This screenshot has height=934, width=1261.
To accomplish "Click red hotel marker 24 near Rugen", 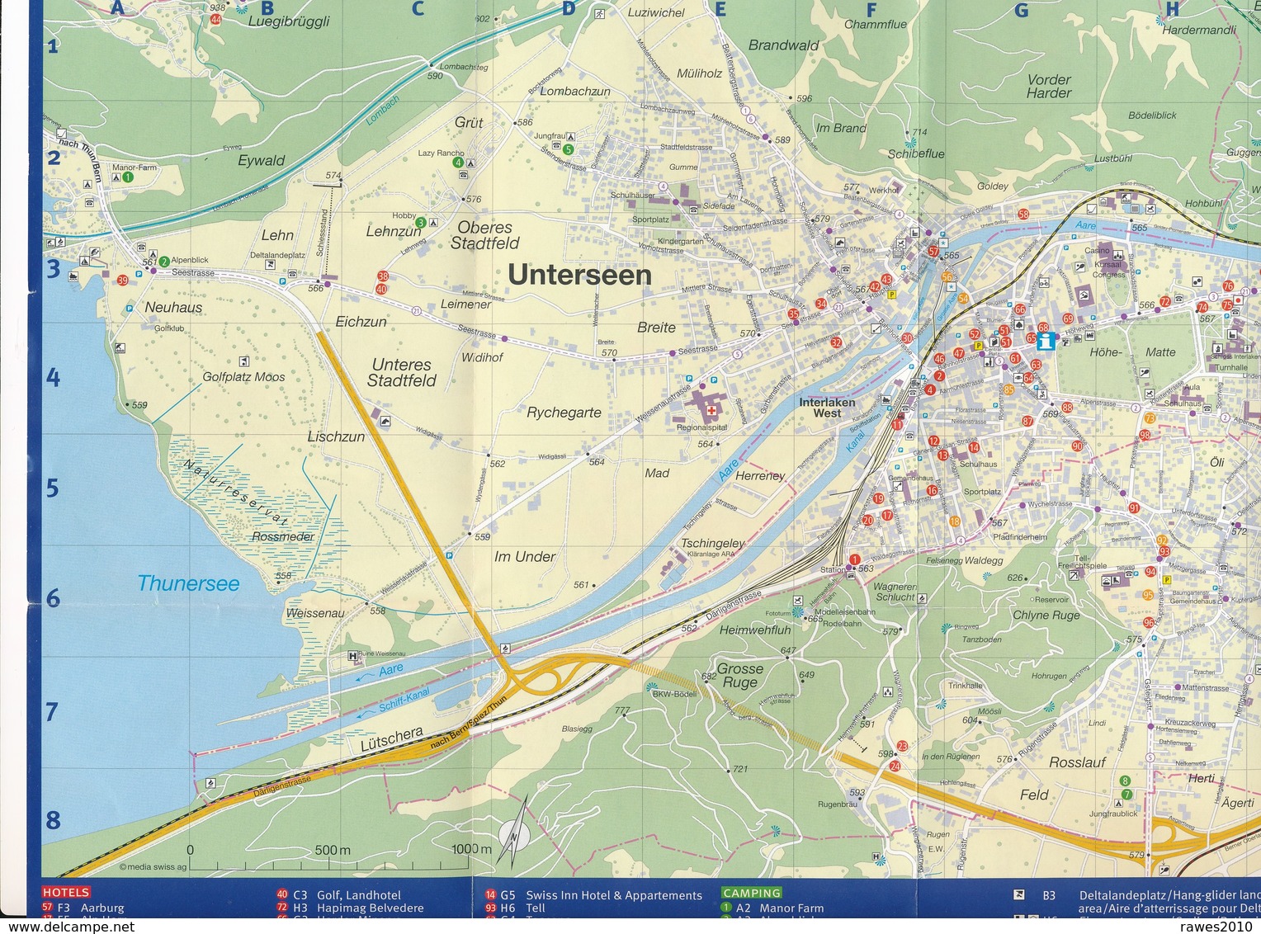I will tap(895, 766).
